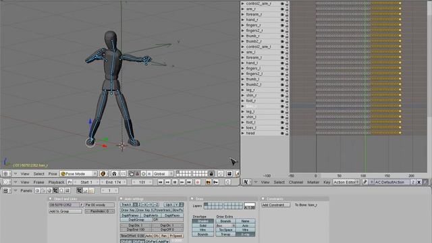
Task: Pause timeline playback
Action: (175, 182)
